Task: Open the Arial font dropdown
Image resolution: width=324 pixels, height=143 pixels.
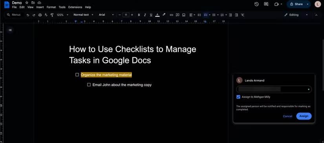Action: point(106,15)
